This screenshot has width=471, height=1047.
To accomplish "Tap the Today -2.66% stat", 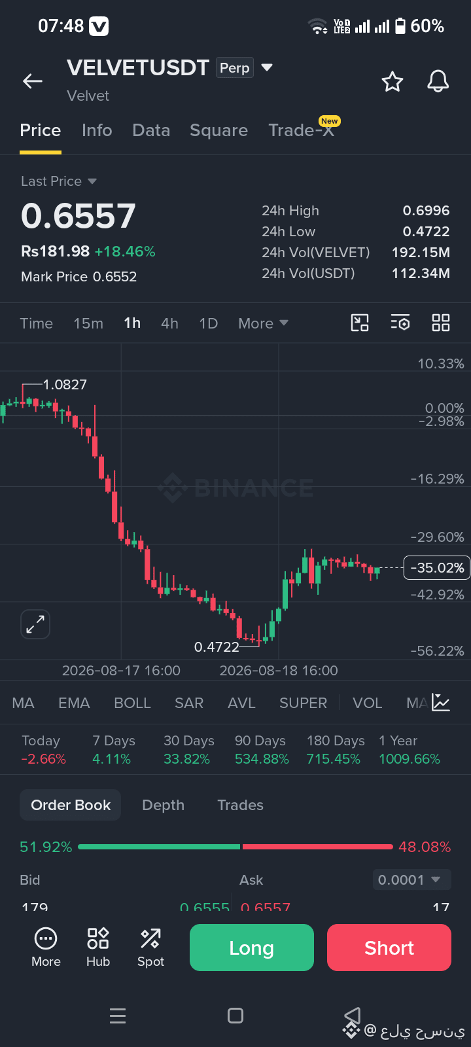I will (x=43, y=750).
